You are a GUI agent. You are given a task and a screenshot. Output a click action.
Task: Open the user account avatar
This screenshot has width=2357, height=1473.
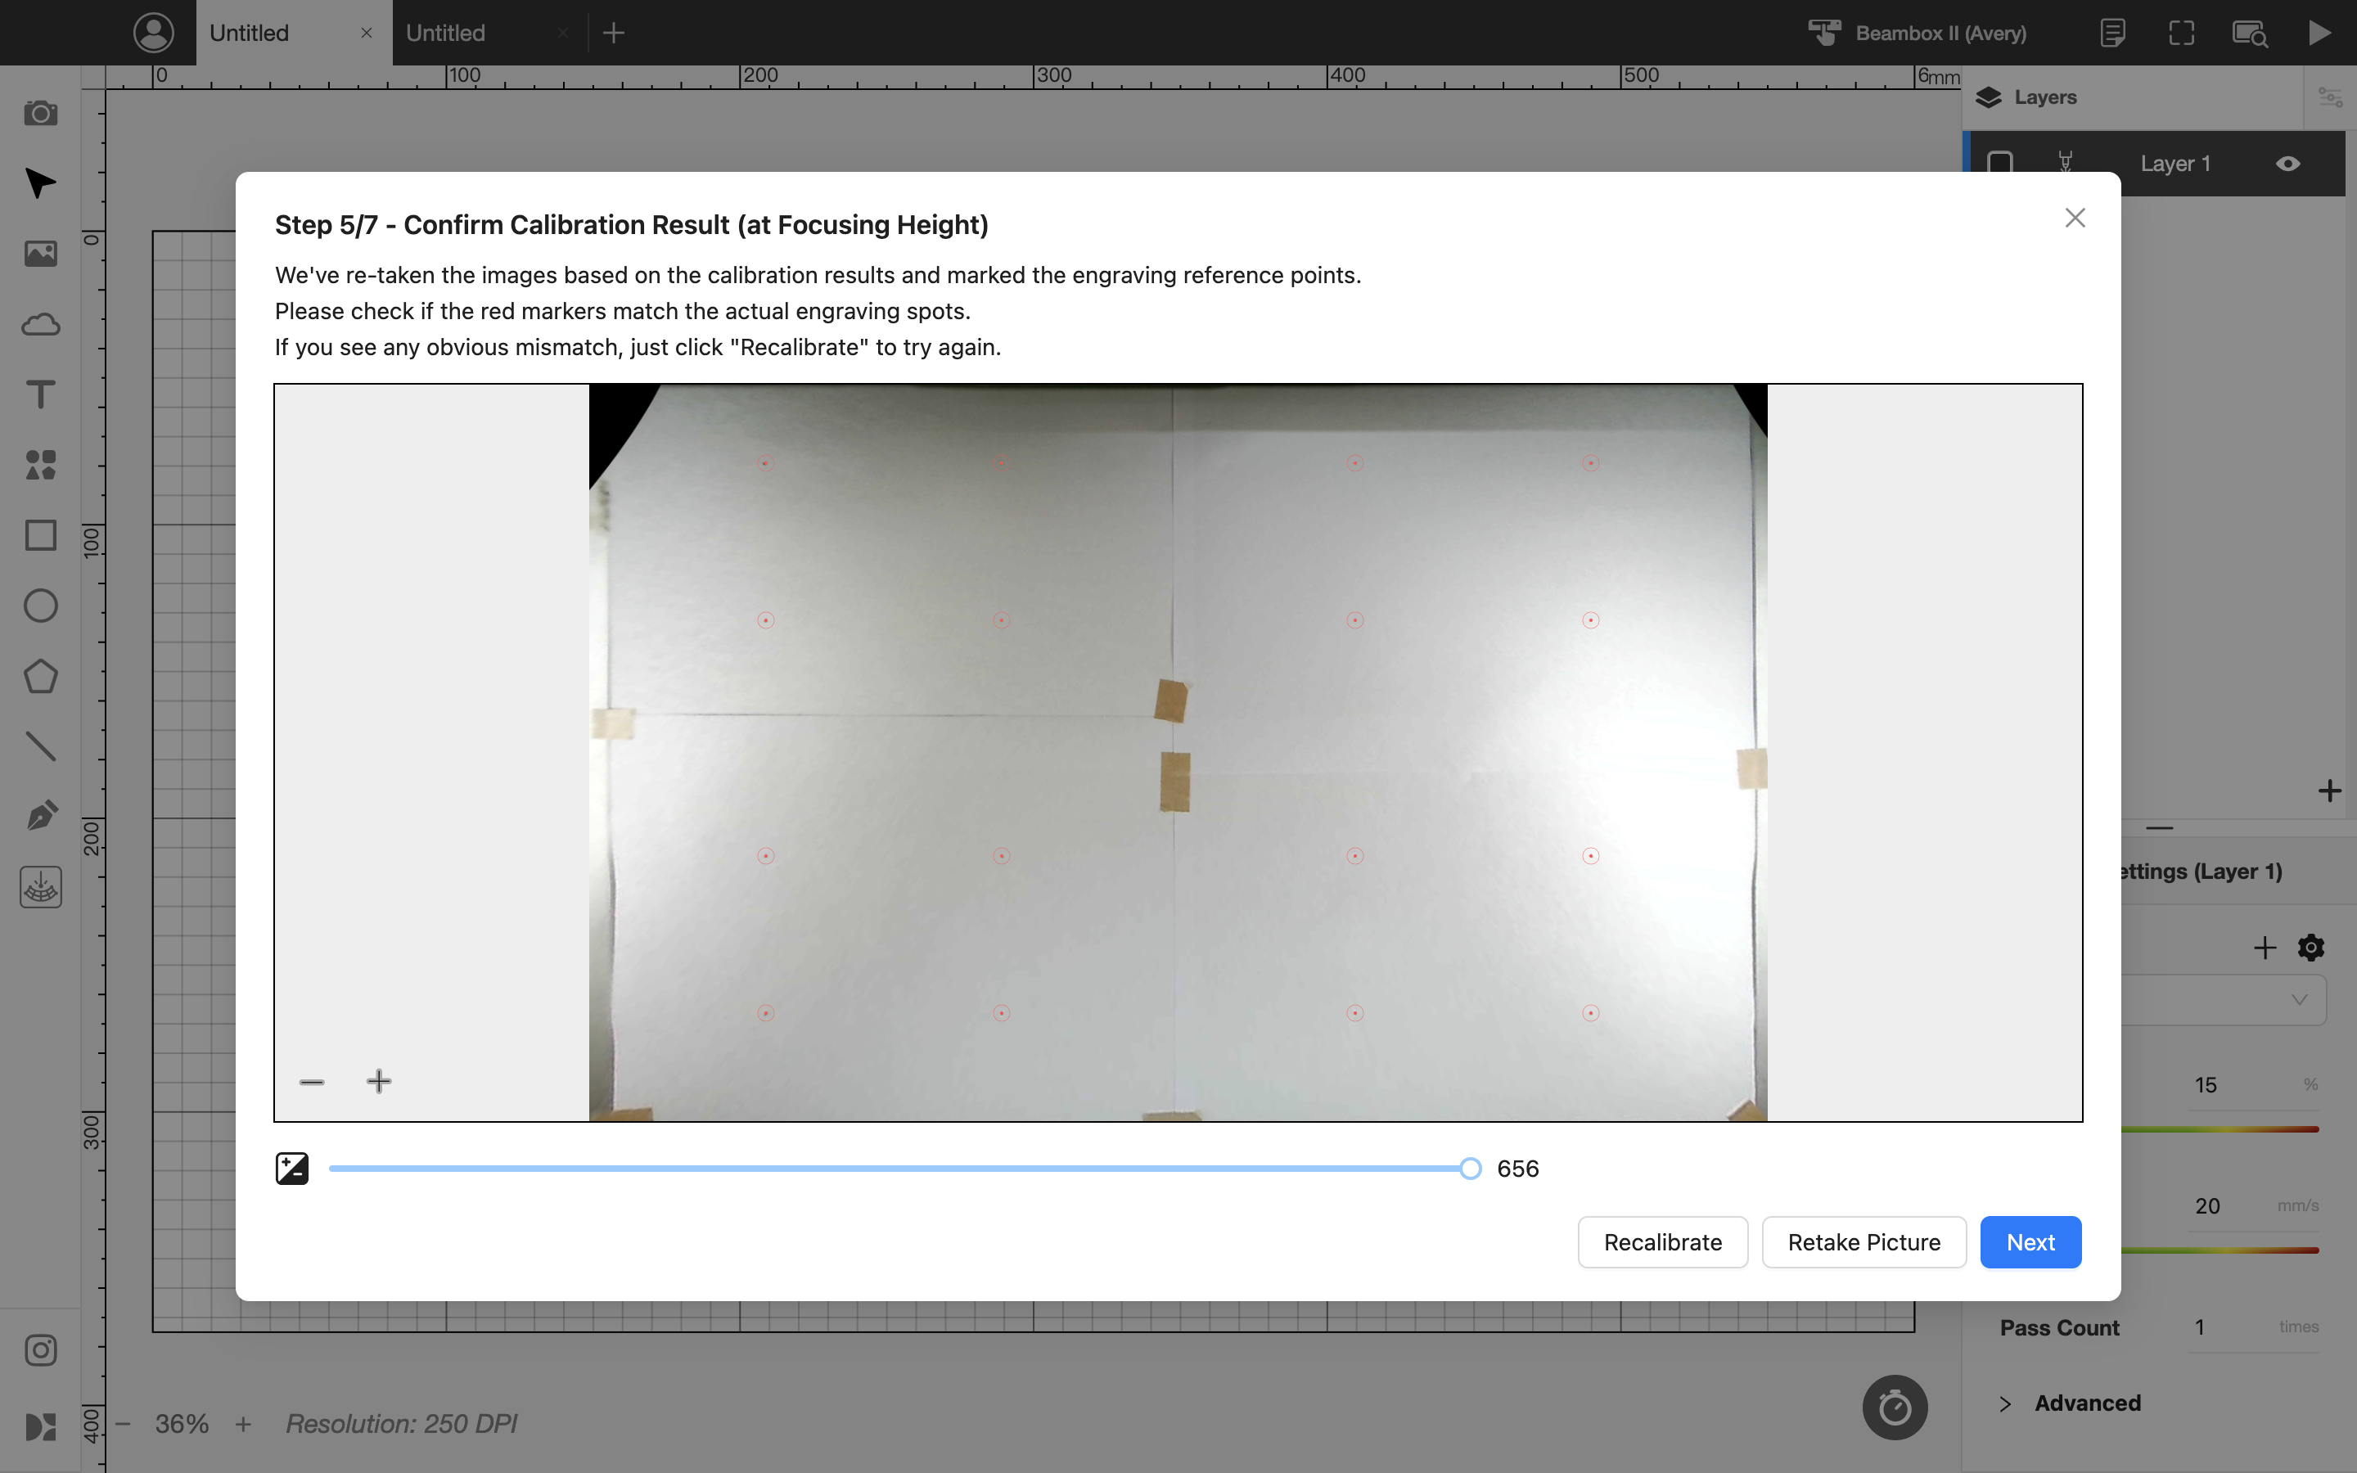coord(154,32)
